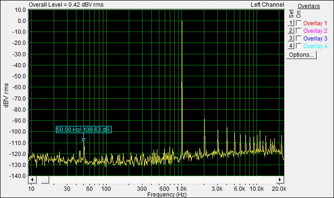Click the cyan Overlay 4 label

tap(315, 46)
